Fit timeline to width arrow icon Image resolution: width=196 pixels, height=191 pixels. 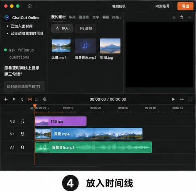[182, 99]
